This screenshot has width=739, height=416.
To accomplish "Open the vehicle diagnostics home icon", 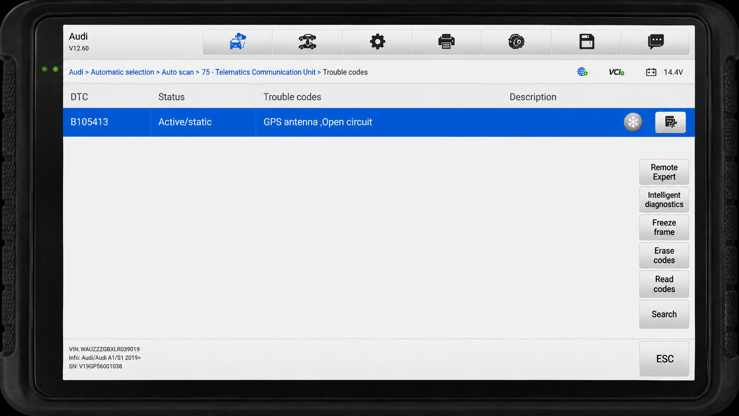I will point(238,42).
